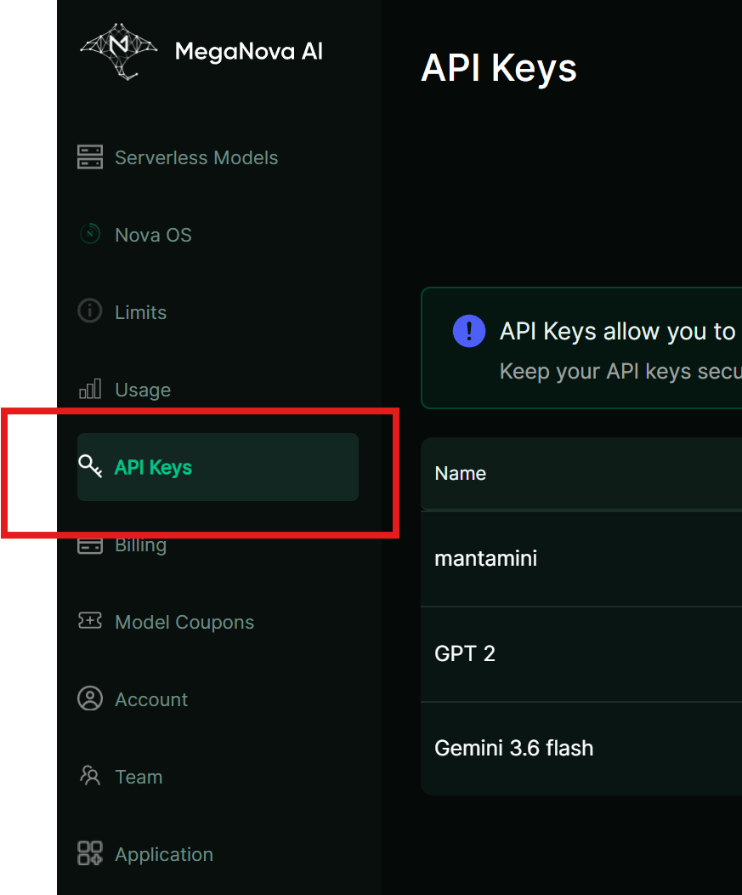This screenshot has width=742, height=895.
Task: Click the Model Coupons ticket icon
Action: point(90,620)
